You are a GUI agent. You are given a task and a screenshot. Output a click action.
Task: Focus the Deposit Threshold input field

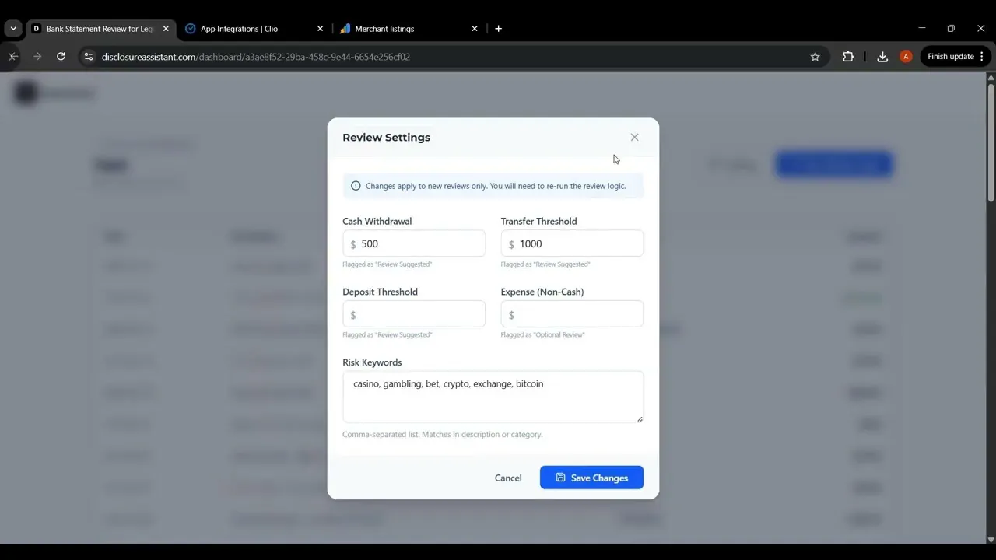pyautogui.click(x=414, y=314)
